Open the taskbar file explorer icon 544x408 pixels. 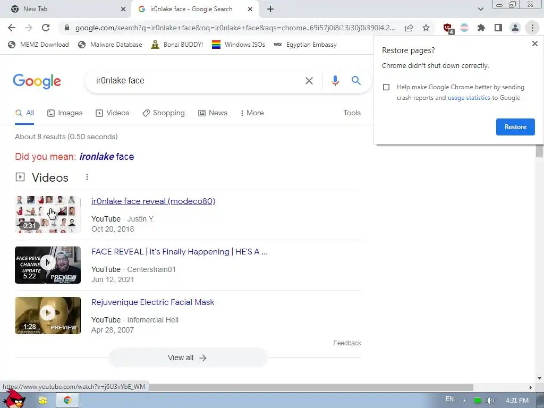(x=43, y=401)
